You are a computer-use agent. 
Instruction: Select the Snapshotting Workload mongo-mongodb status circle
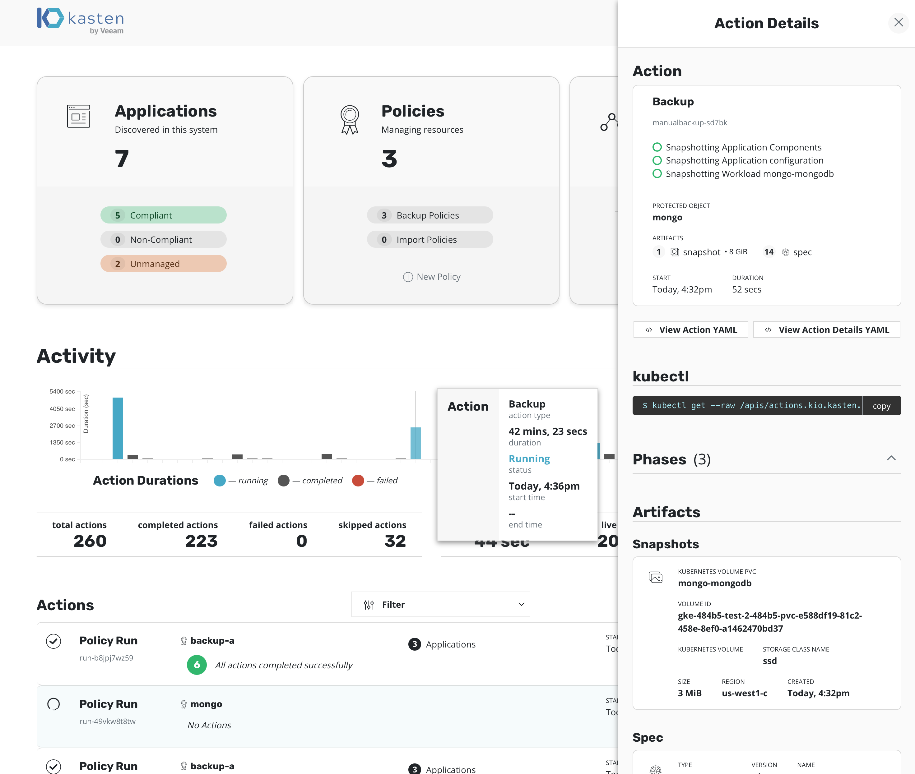tap(657, 173)
